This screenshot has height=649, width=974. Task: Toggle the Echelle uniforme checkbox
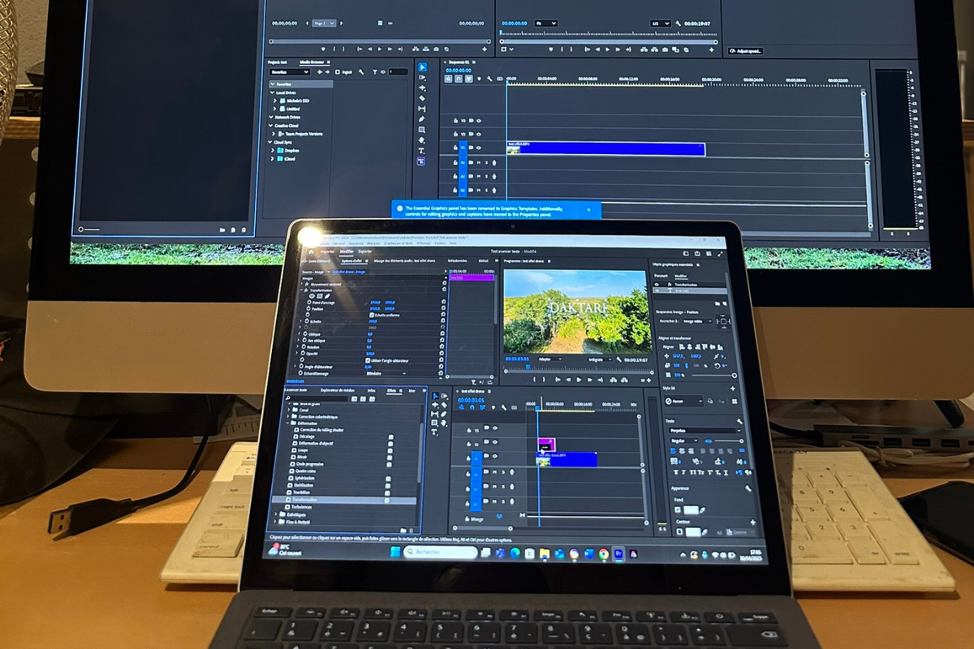pyautogui.click(x=371, y=315)
